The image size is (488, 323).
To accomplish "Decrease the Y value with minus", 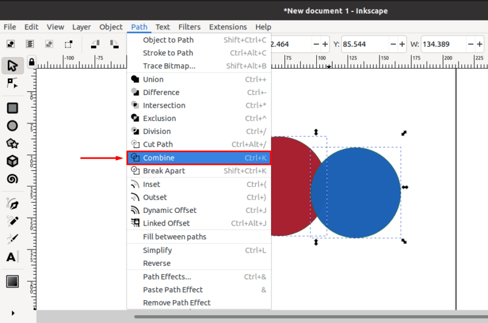I will pos(393,44).
